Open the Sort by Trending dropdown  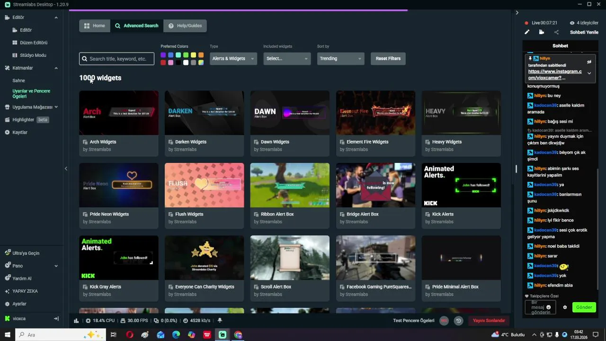[340, 59]
